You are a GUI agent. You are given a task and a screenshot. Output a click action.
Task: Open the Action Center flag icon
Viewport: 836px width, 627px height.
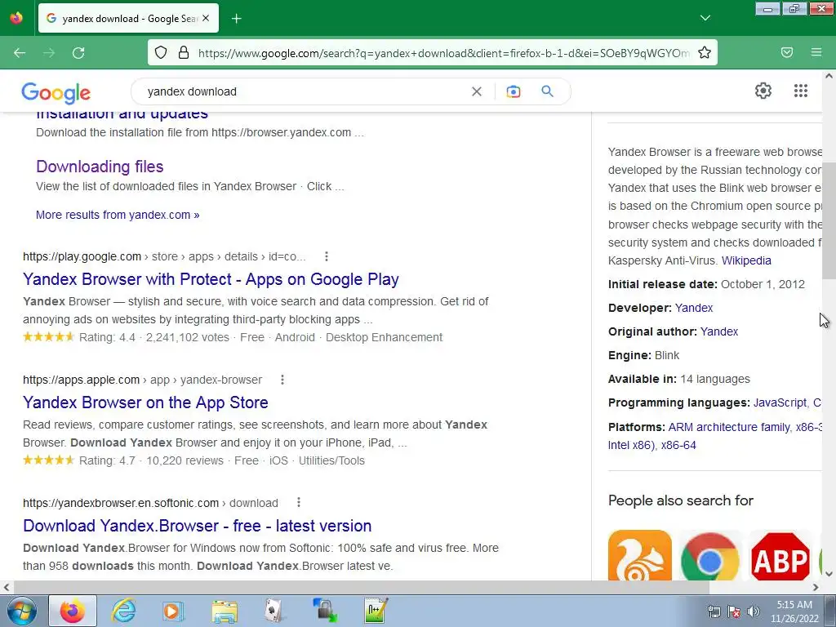734,611
